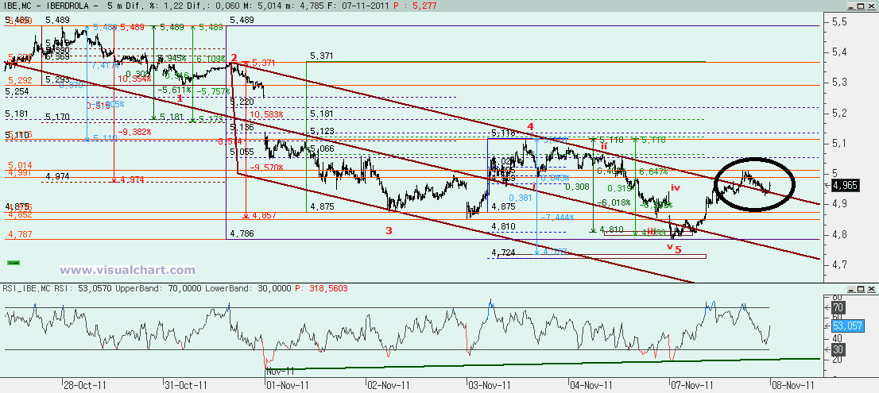879x393 pixels.
Task: Maximize the RSI indicator pane
Action: click(x=862, y=288)
